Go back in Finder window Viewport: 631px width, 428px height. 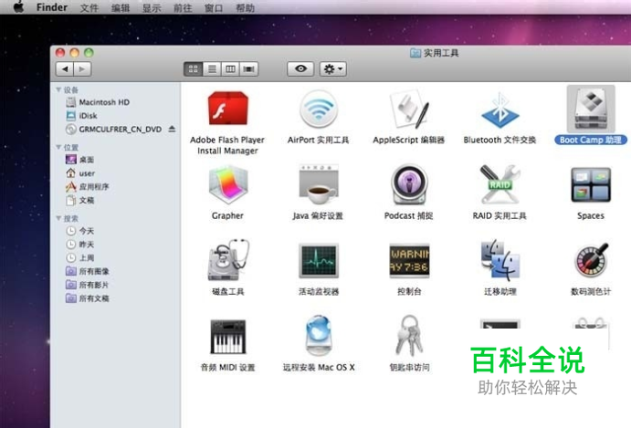click(65, 69)
